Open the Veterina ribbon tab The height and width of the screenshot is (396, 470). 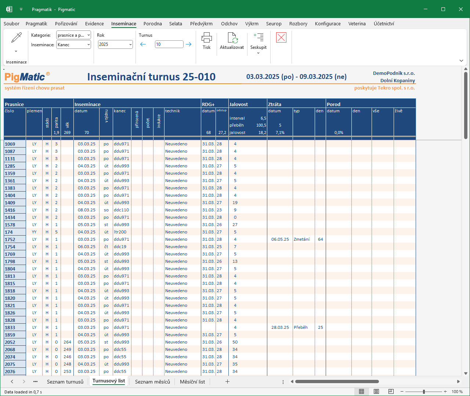tap(357, 23)
